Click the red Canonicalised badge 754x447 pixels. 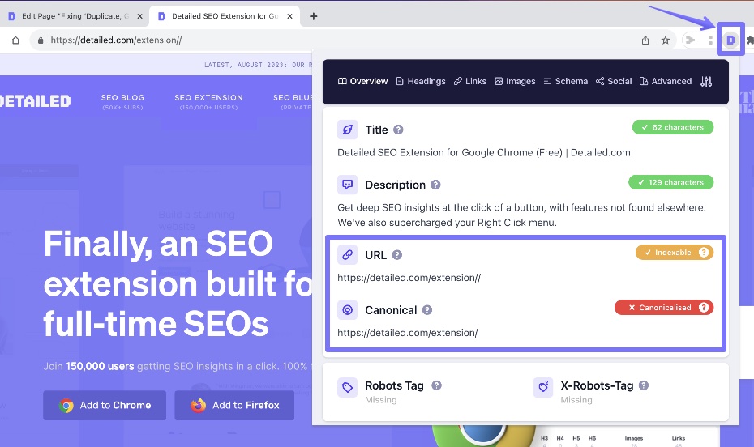(x=663, y=307)
